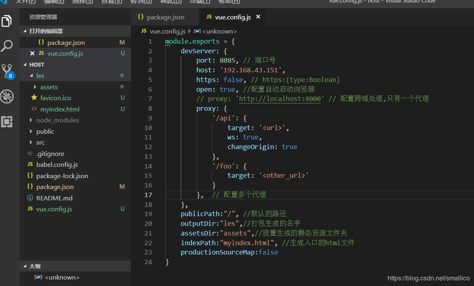The width and height of the screenshot is (474, 286).
Task: Click the outputDir "les" value
Action: point(229,223)
